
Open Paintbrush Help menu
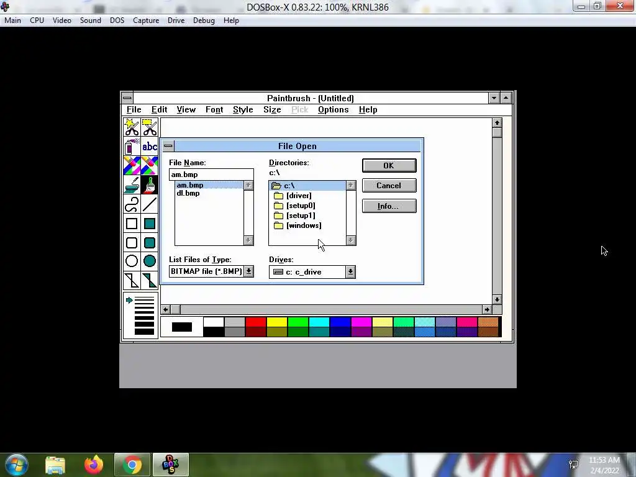tap(368, 109)
